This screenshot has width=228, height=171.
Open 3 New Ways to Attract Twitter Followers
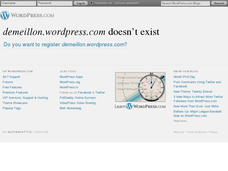tap(198, 99)
